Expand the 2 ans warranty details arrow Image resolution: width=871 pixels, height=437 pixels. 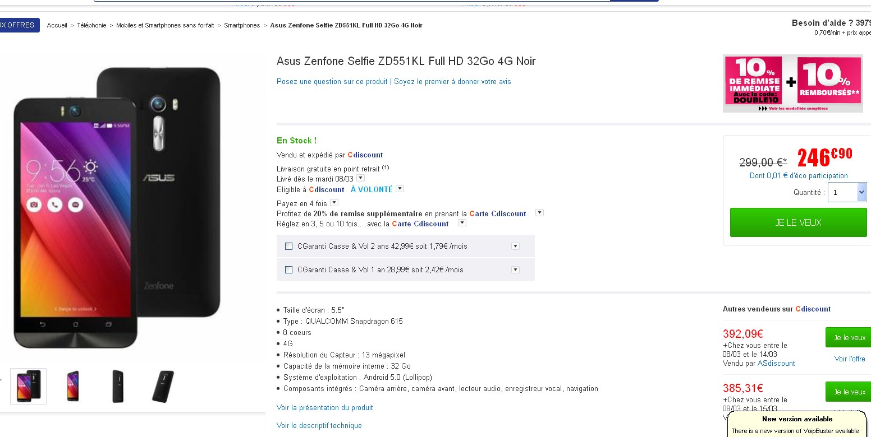point(515,247)
